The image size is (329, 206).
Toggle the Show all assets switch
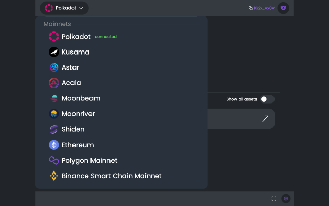pyautogui.click(x=267, y=99)
